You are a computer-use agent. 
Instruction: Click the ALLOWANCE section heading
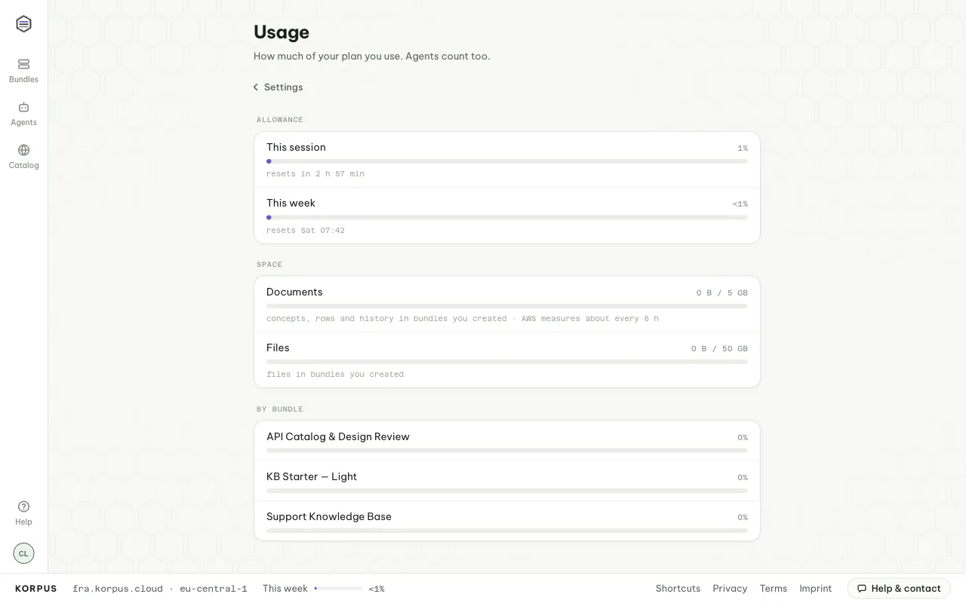click(280, 120)
